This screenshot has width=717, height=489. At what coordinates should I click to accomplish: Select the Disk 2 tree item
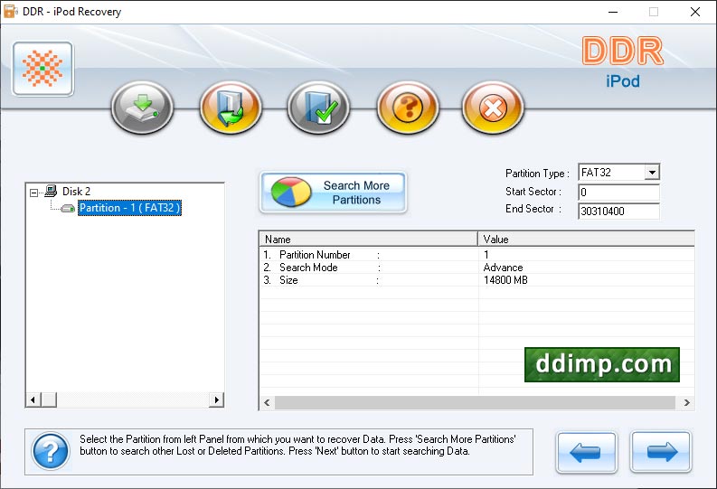click(x=76, y=191)
